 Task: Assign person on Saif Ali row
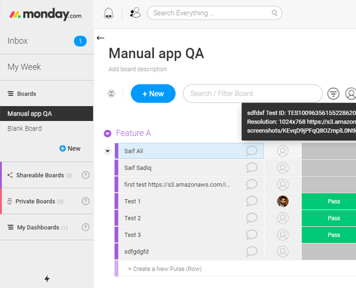click(x=283, y=151)
